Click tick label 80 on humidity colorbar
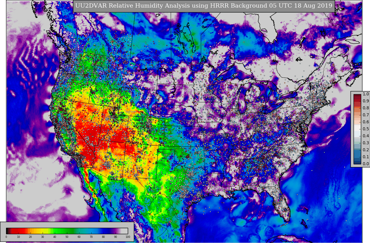370x243 pixels. click(103, 237)
